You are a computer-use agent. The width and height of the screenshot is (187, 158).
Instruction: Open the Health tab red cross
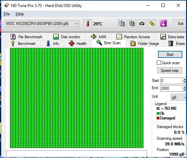(x=78, y=43)
